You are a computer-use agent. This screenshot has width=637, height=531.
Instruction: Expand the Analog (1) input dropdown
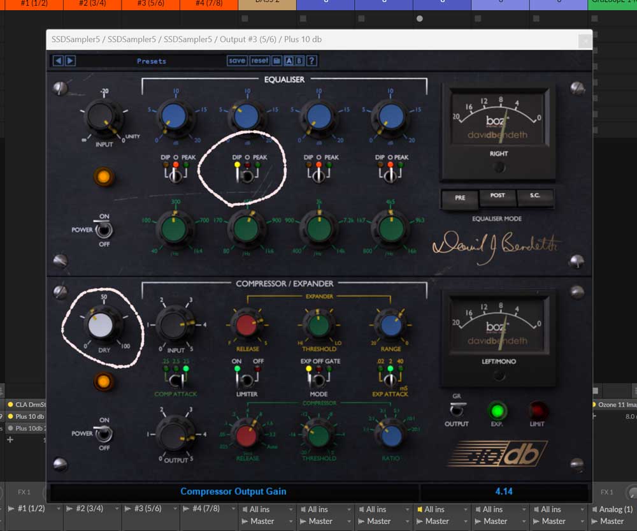(x=615, y=509)
